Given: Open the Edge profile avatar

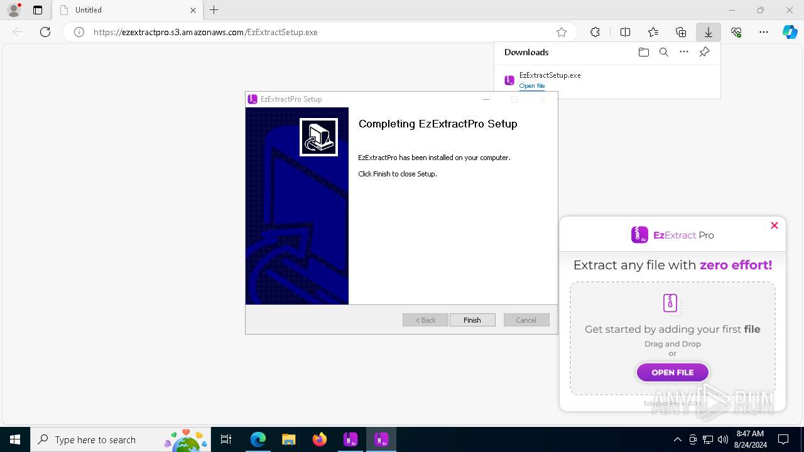Looking at the screenshot, I should 14,10.
